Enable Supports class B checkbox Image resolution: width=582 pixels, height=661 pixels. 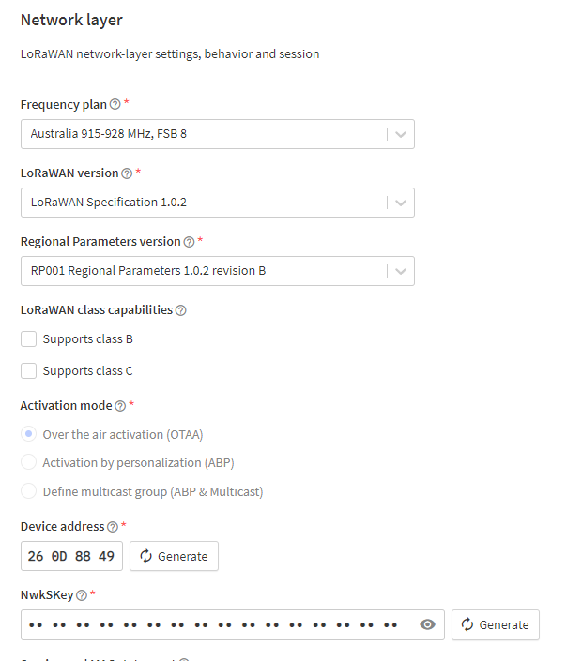click(x=29, y=339)
